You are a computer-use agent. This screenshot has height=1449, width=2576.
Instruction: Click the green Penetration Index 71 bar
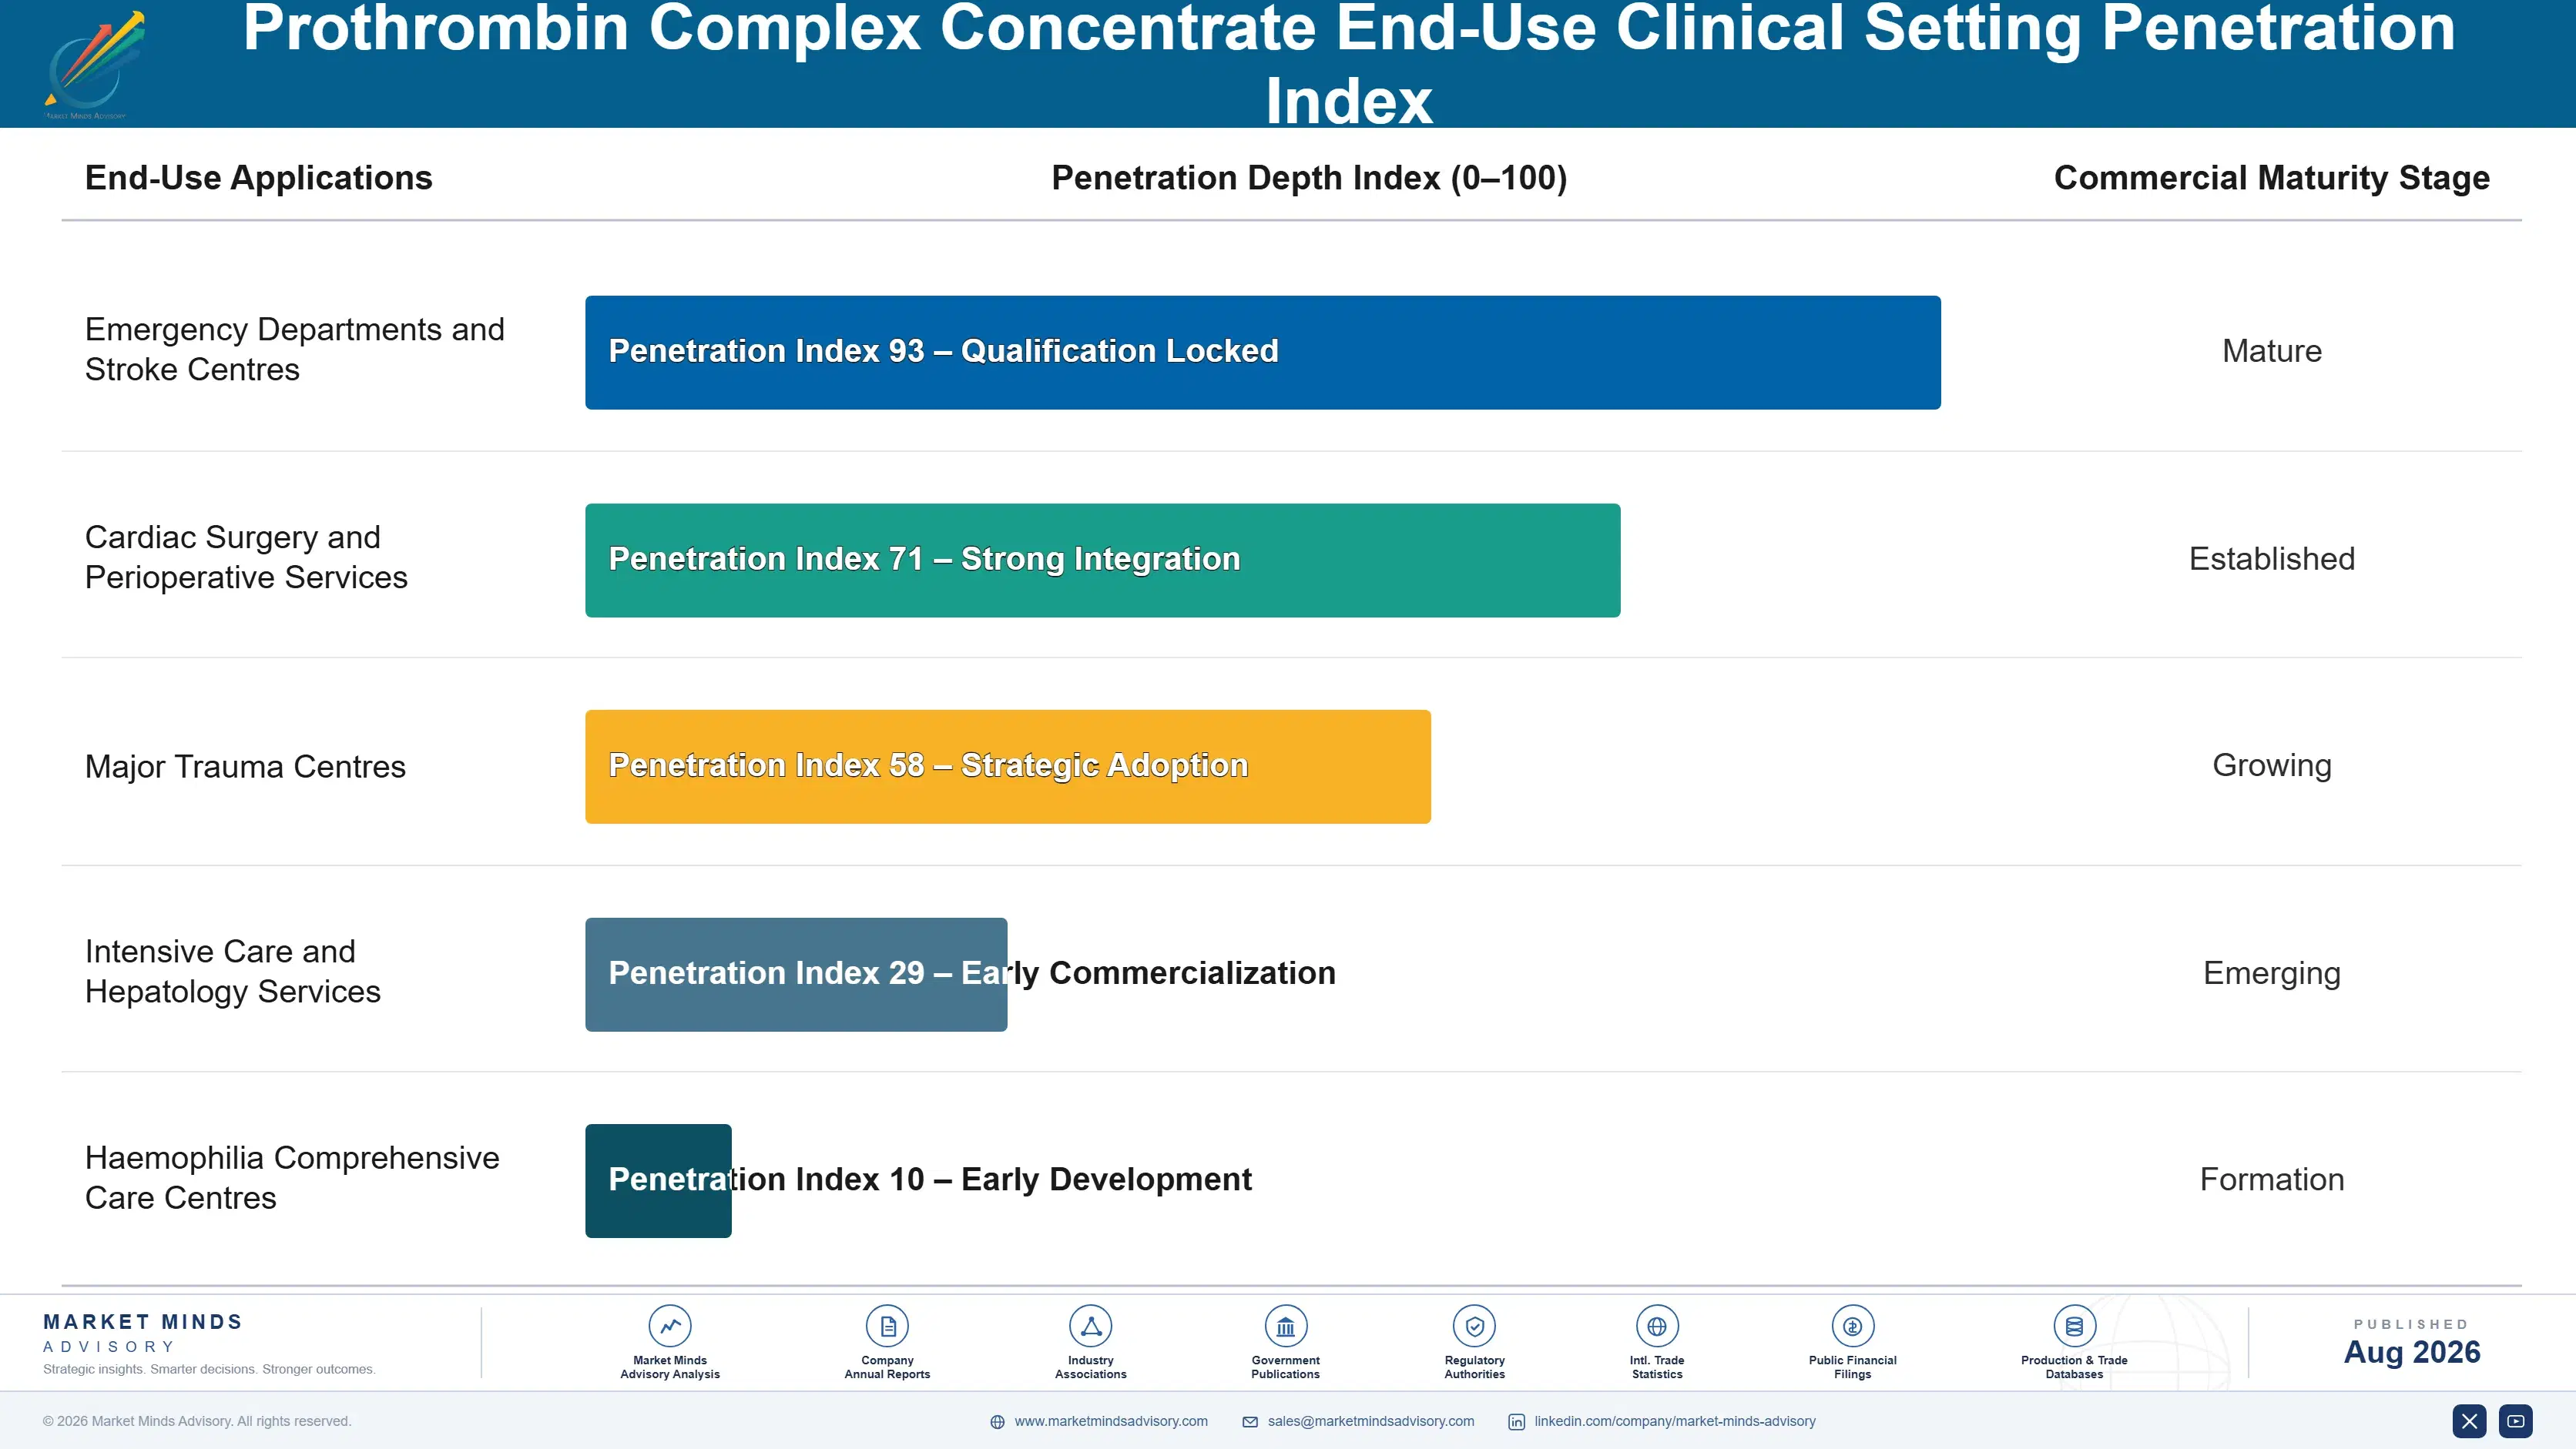coord(1102,560)
